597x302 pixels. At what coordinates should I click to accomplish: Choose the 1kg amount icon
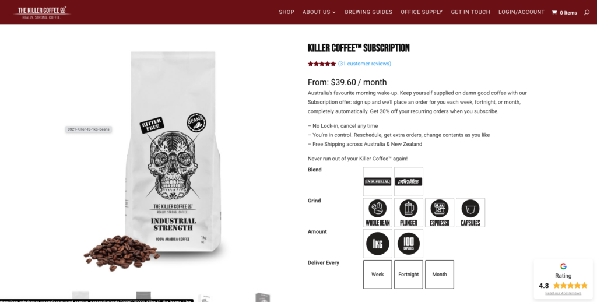pyautogui.click(x=377, y=243)
